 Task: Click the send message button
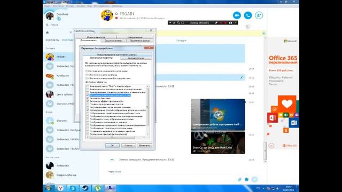[254, 179]
